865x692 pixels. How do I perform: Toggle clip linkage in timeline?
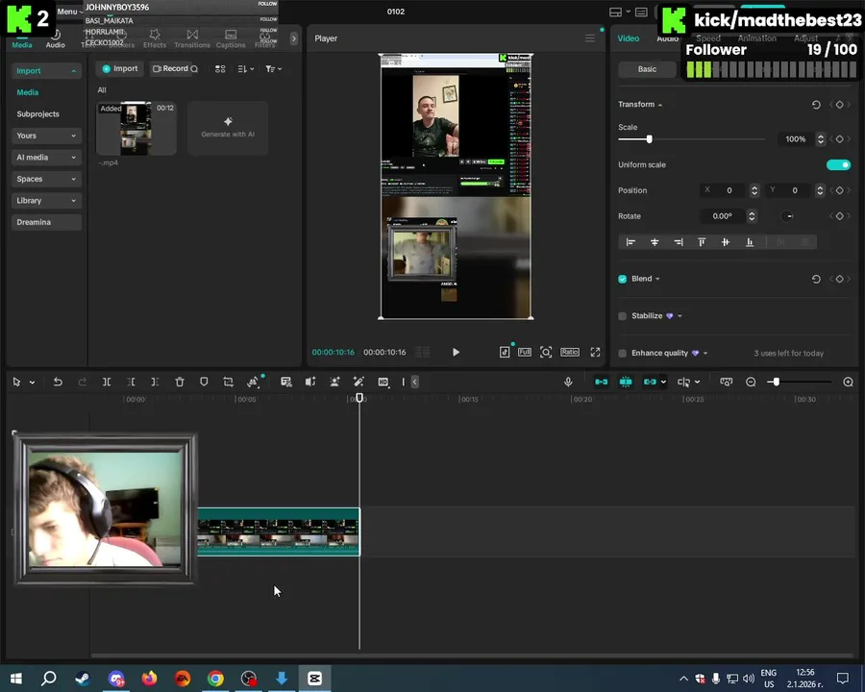pyautogui.click(x=650, y=382)
